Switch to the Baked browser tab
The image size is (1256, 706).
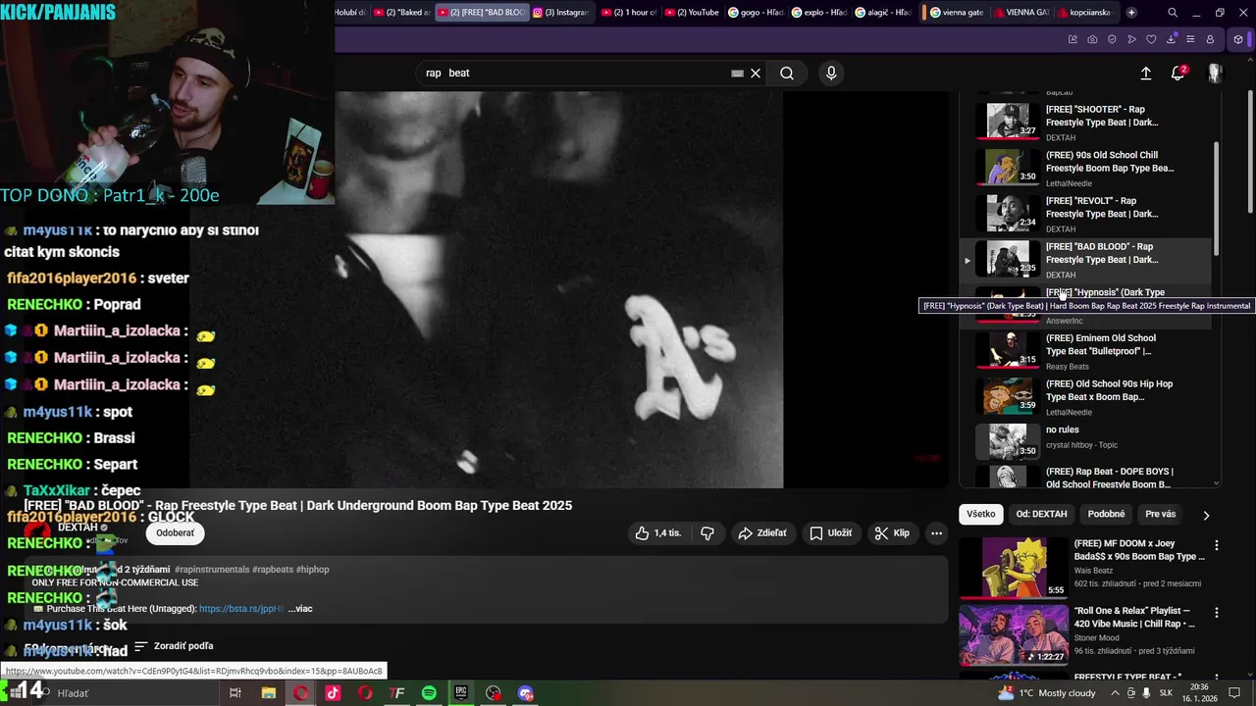403,13
